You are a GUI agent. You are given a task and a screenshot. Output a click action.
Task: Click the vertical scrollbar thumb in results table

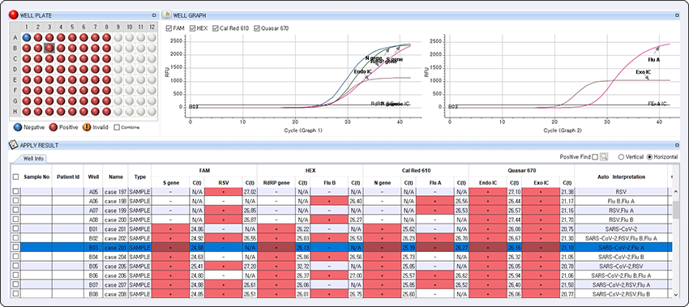pos(676,210)
